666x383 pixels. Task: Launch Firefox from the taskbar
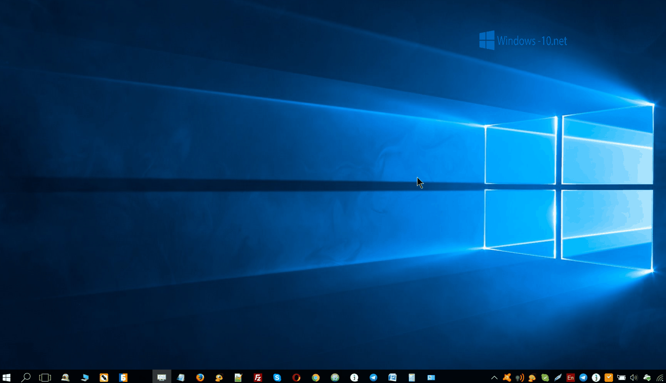coord(200,378)
